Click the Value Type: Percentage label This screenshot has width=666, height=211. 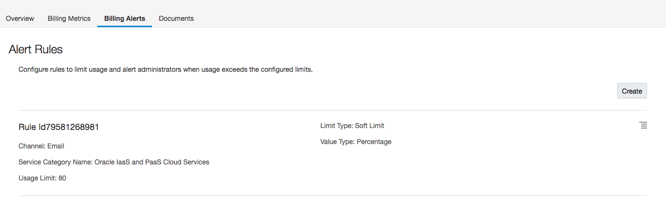pyautogui.click(x=356, y=142)
